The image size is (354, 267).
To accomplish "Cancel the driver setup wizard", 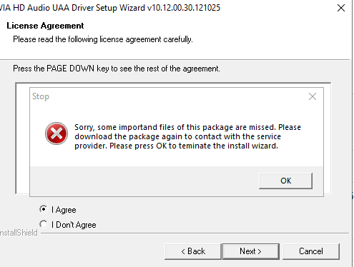I will pos(311,251).
